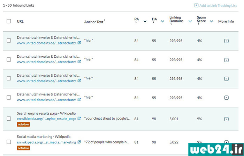Open first www.united-domains.de/...atenschutz/ link

[x=46, y=43]
